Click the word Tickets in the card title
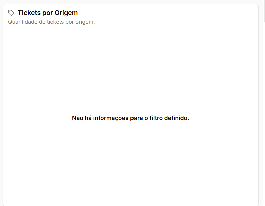Screen dimensions: 265x206 click(29, 13)
